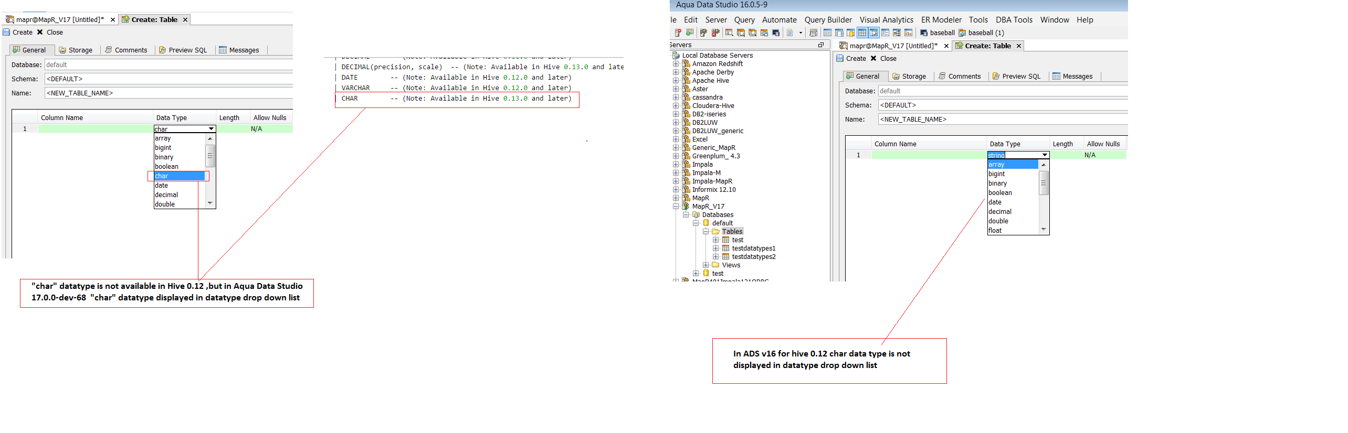The width and height of the screenshot is (1348, 433).
Task: Expand the Cloudera-Hive server node
Action: [x=676, y=105]
